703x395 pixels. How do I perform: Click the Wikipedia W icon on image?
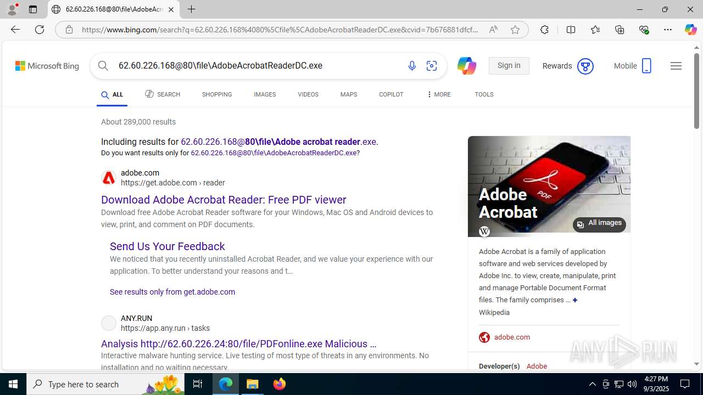tap(484, 231)
